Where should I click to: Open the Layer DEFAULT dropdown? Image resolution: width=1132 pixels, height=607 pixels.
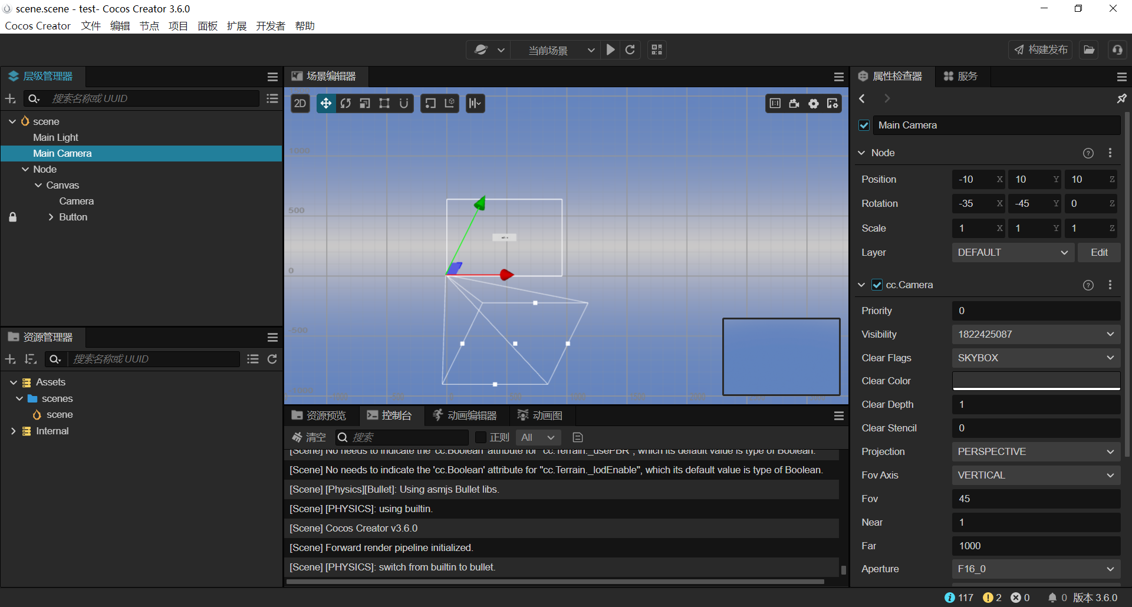coord(1013,253)
